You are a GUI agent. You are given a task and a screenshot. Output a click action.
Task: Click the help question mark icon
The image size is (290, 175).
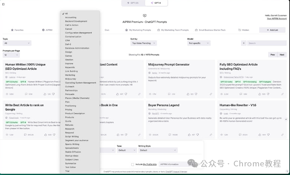[x=287, y=172]
